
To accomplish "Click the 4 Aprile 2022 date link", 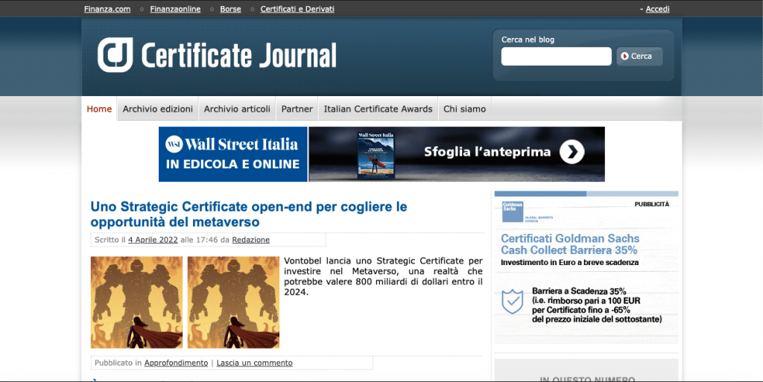I will pos(153,240).
